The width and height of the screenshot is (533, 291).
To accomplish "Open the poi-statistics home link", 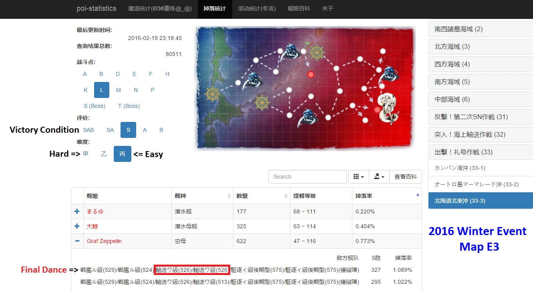I will (x=97, y=8).
